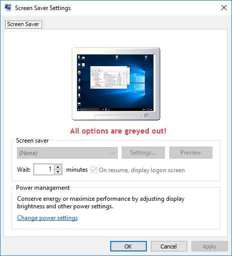The height and width of the screenshot is (256, 232).
Task: Open the screen saver Settings... button
Action: [143, 153]
